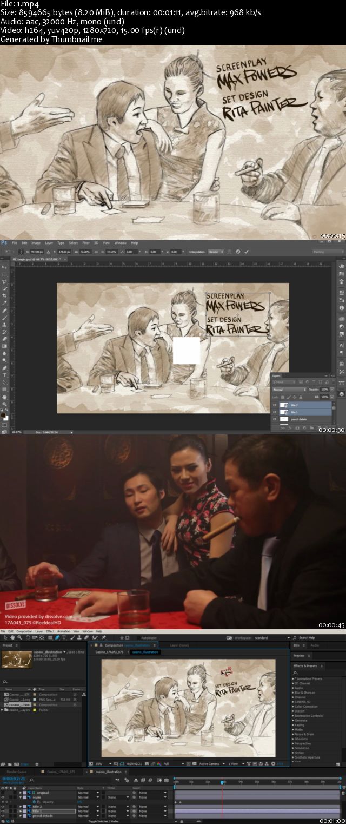Click the Photoshop foreground color swatch

pos(3,416)
